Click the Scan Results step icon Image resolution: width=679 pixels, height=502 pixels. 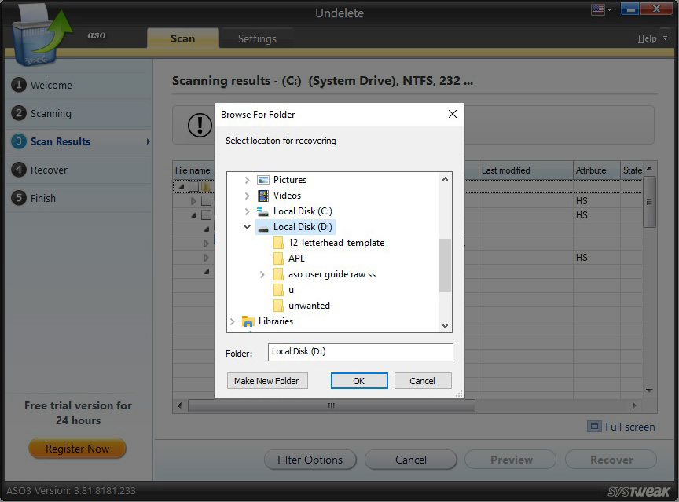(17, 141)
